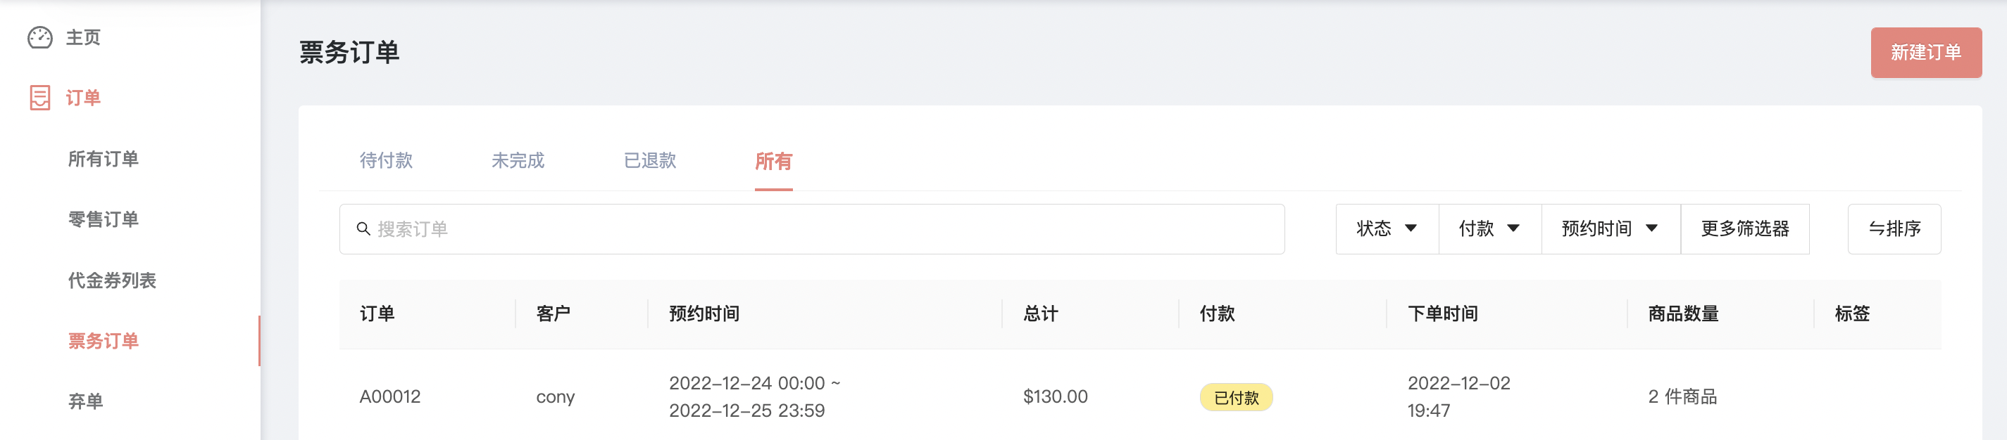Viewport: 2007px width, 440px height.
Task: Click the 已付款 status badge
Action: [x=1236, y=397]
